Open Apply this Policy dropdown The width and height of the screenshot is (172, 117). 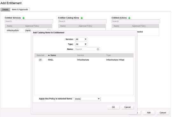[x=87, y=99]
